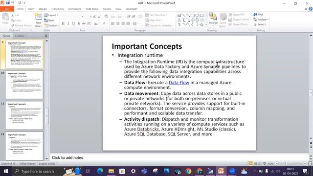The image size is (313, 176).
Task: Switch to the Slide Show tab
Action: pyautogui.click(x=92, y=9)
